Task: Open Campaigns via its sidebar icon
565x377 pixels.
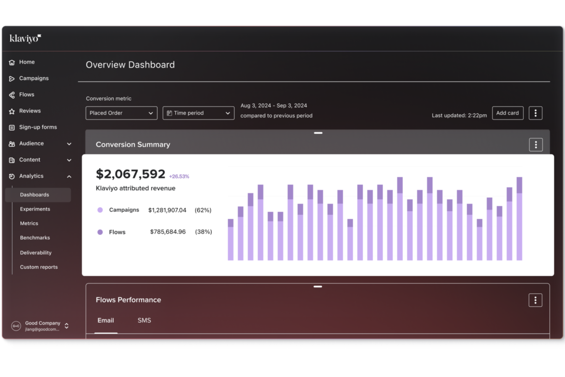Action: tap(11, 78)
